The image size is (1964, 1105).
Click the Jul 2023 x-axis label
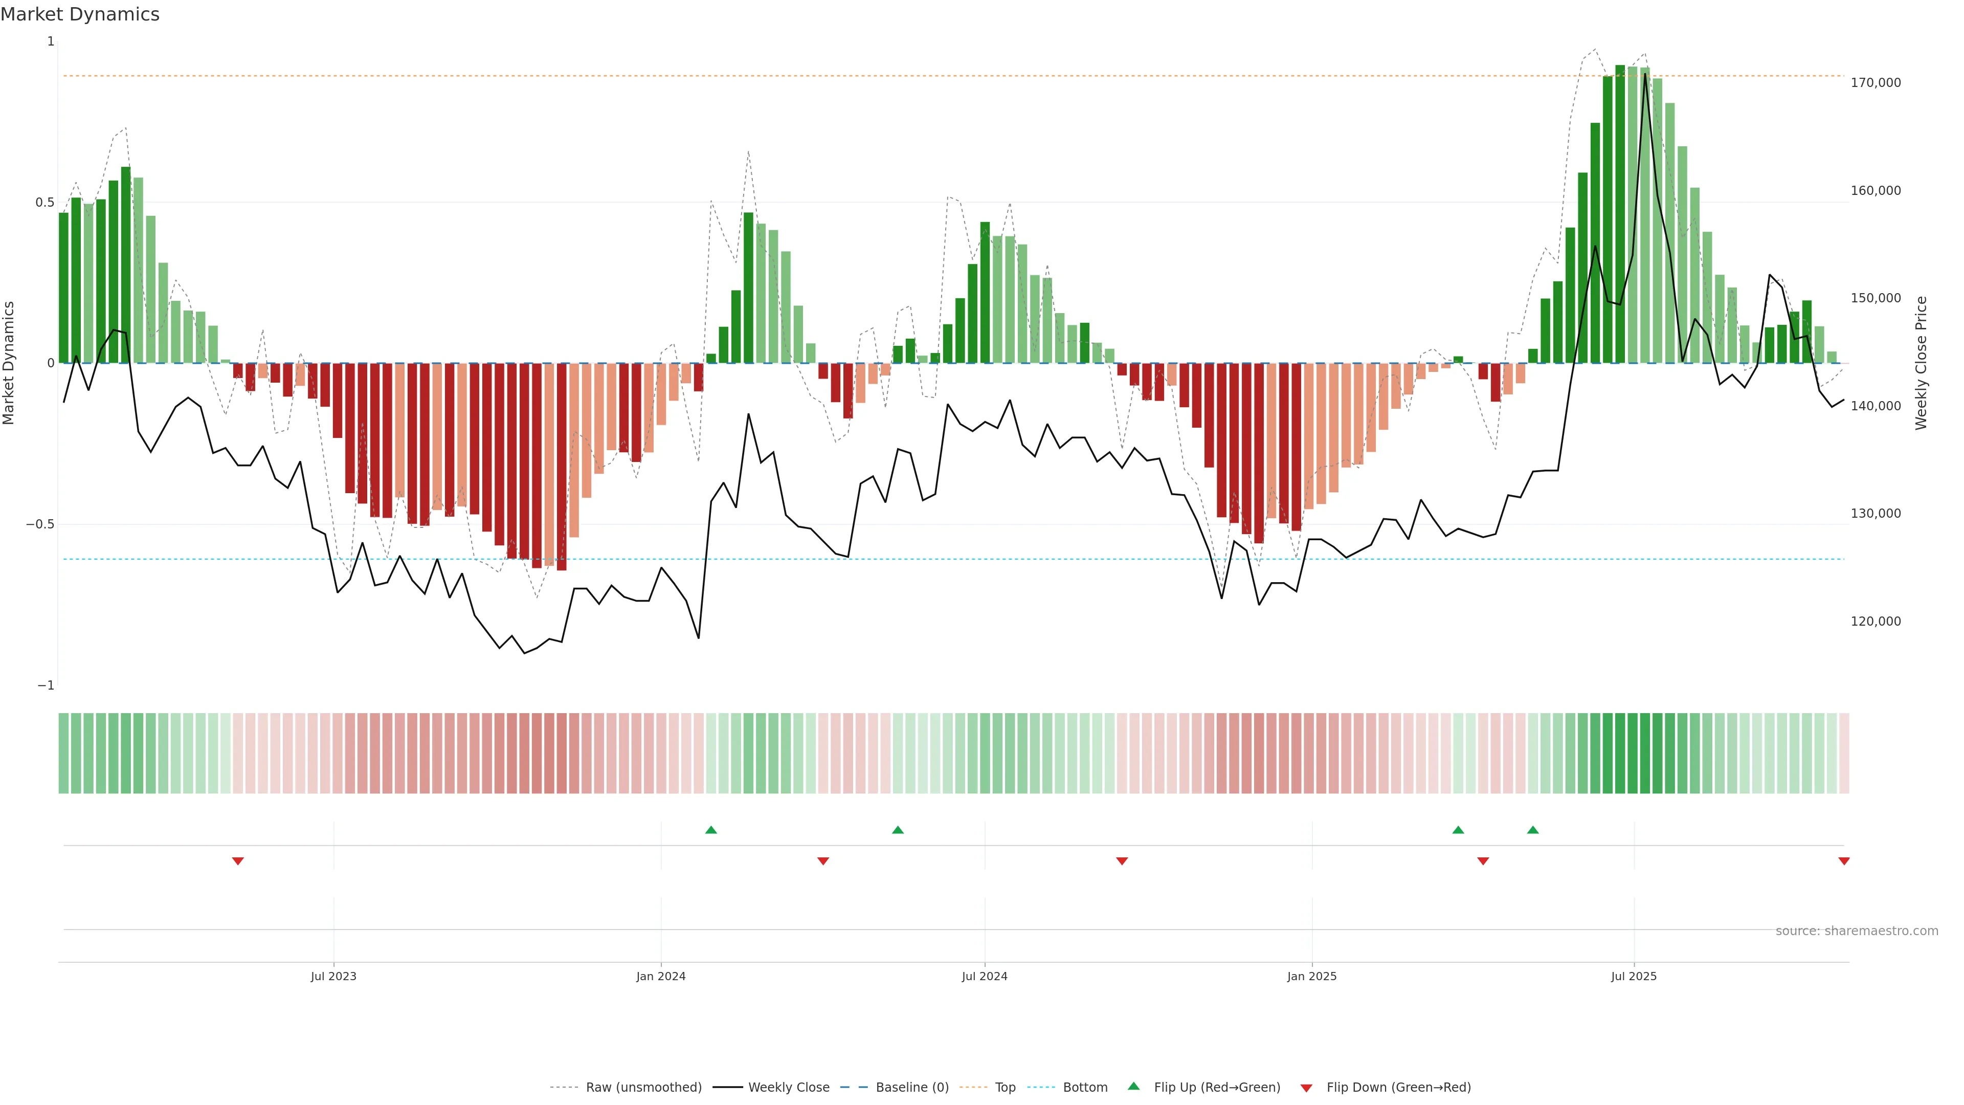(x=333, y=976)
